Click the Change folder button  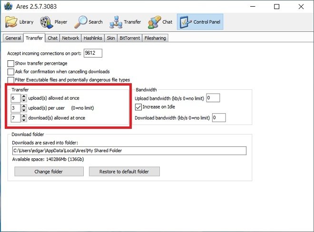[49, 172]
